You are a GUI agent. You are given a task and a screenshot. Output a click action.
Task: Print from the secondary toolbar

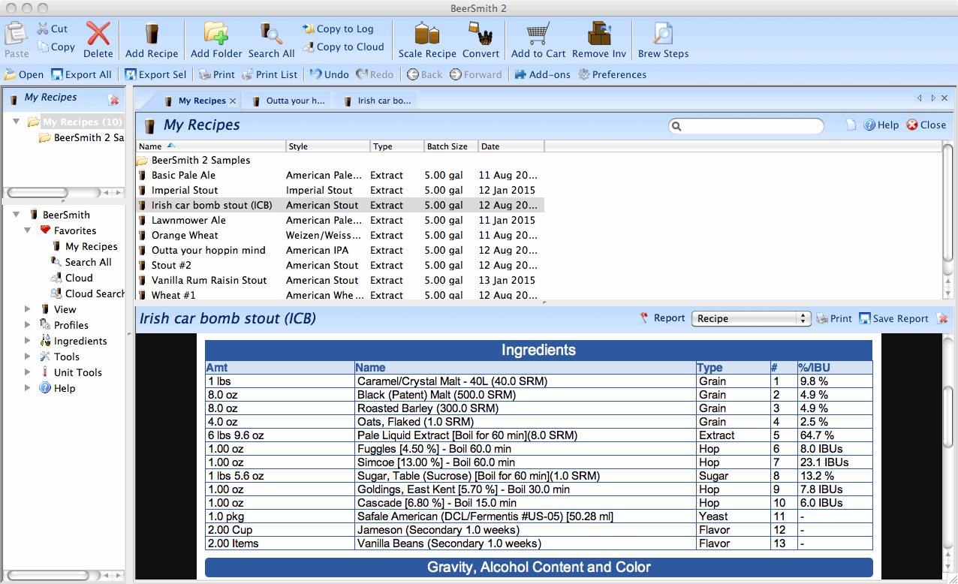coord(216,74)
